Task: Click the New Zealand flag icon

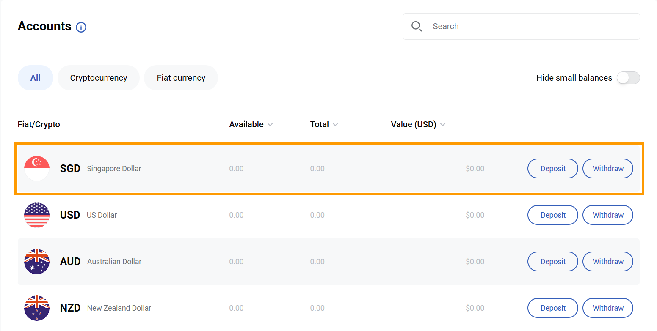Action: [37, 308]
